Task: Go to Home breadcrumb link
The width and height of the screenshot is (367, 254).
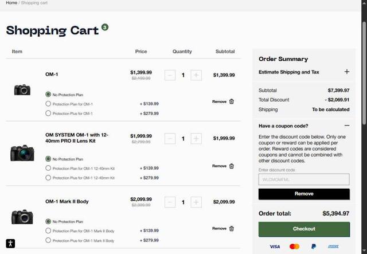Action: click(x=11, y=3)
